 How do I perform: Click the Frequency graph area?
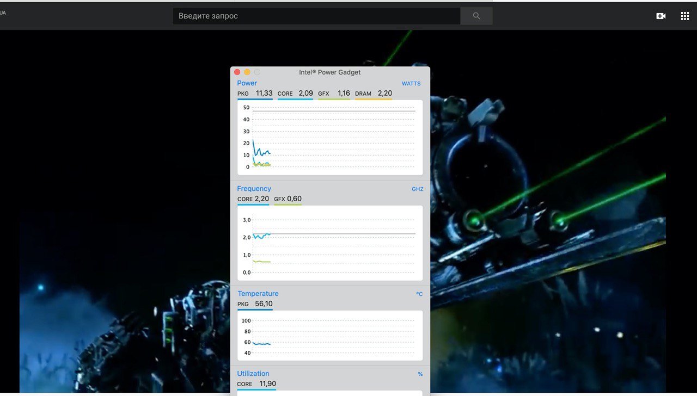[330, 243]
